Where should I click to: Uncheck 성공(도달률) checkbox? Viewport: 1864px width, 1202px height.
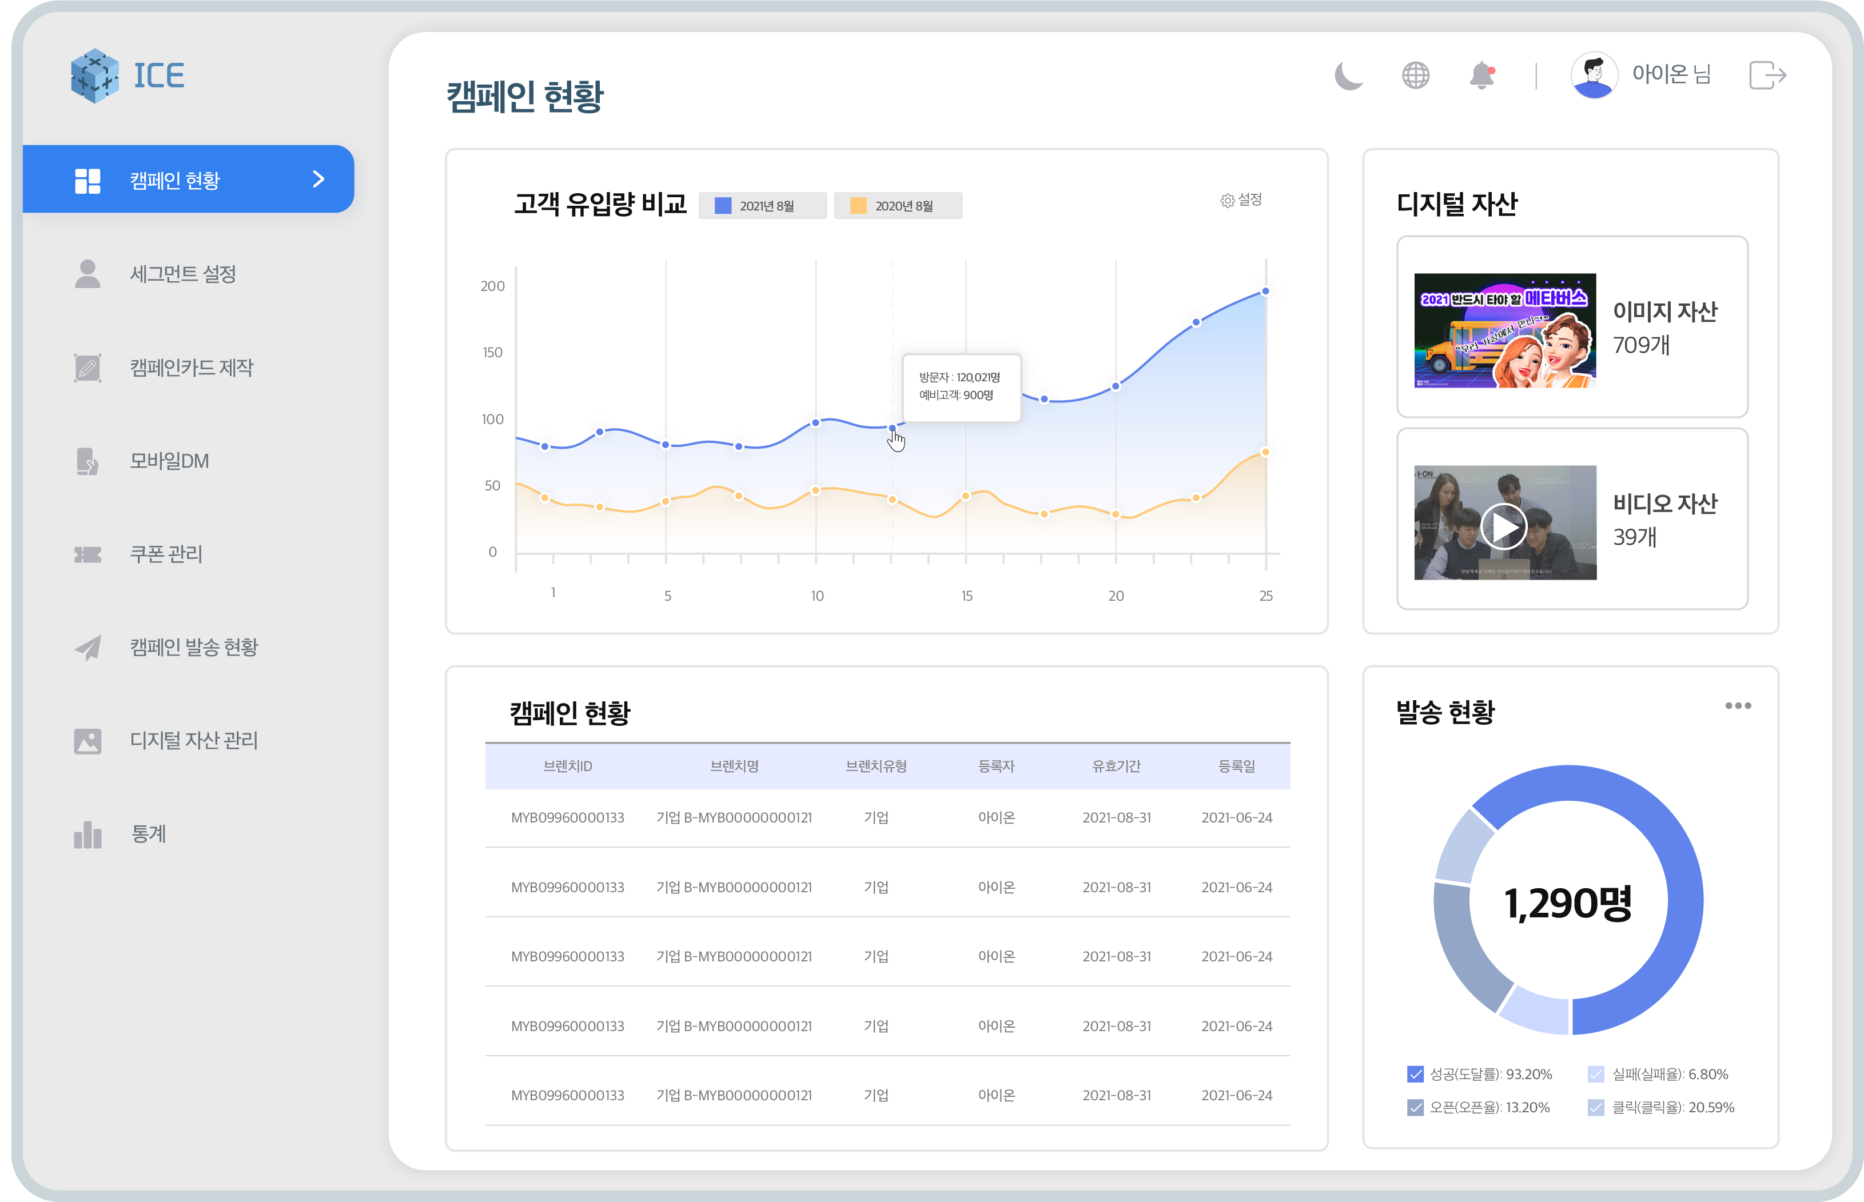[1415, 1074]
